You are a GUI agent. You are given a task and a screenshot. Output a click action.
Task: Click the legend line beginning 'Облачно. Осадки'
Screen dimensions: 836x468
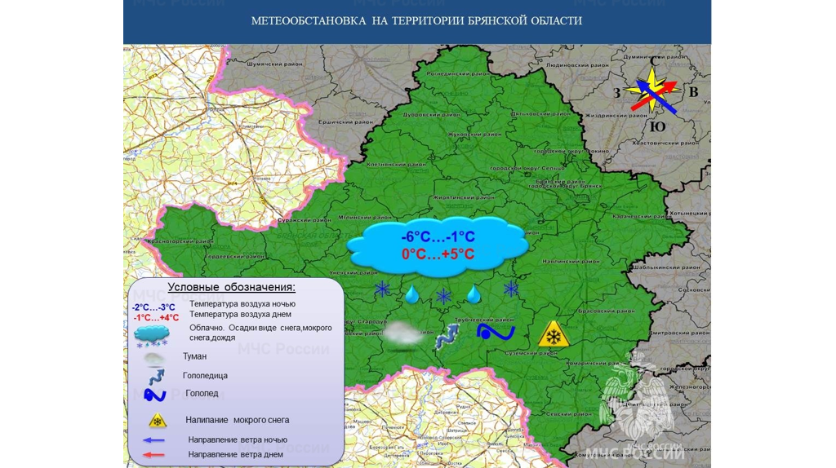pos(260,328)
